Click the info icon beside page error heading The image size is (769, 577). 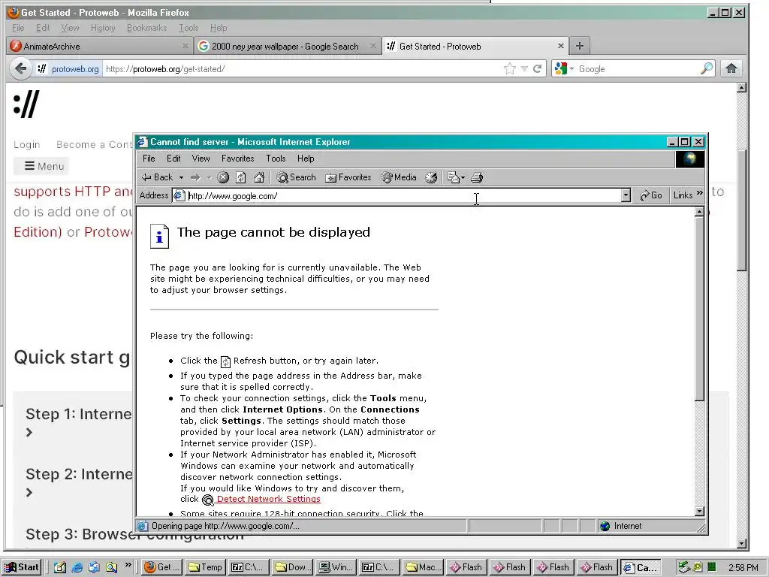tap(159, 237)
